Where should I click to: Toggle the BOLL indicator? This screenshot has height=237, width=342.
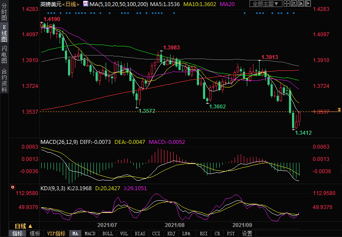107,234
